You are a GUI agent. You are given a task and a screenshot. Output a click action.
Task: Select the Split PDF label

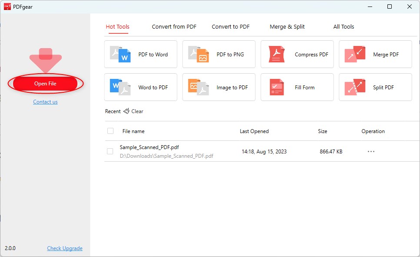tap(383, 87)
